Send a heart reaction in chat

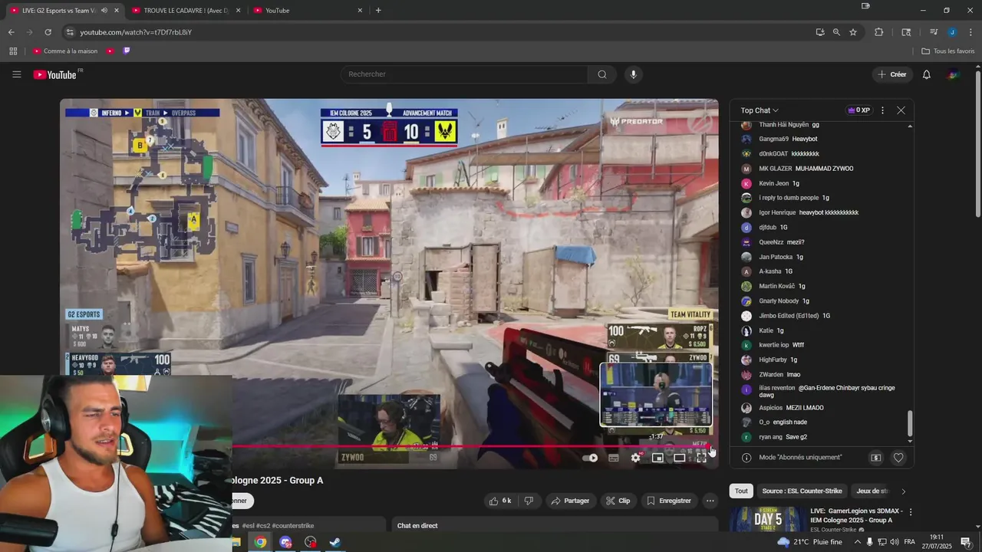coord(898,458)
